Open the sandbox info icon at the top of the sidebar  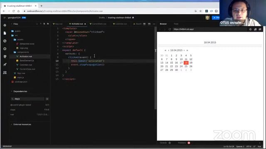(x=5, y=25)
